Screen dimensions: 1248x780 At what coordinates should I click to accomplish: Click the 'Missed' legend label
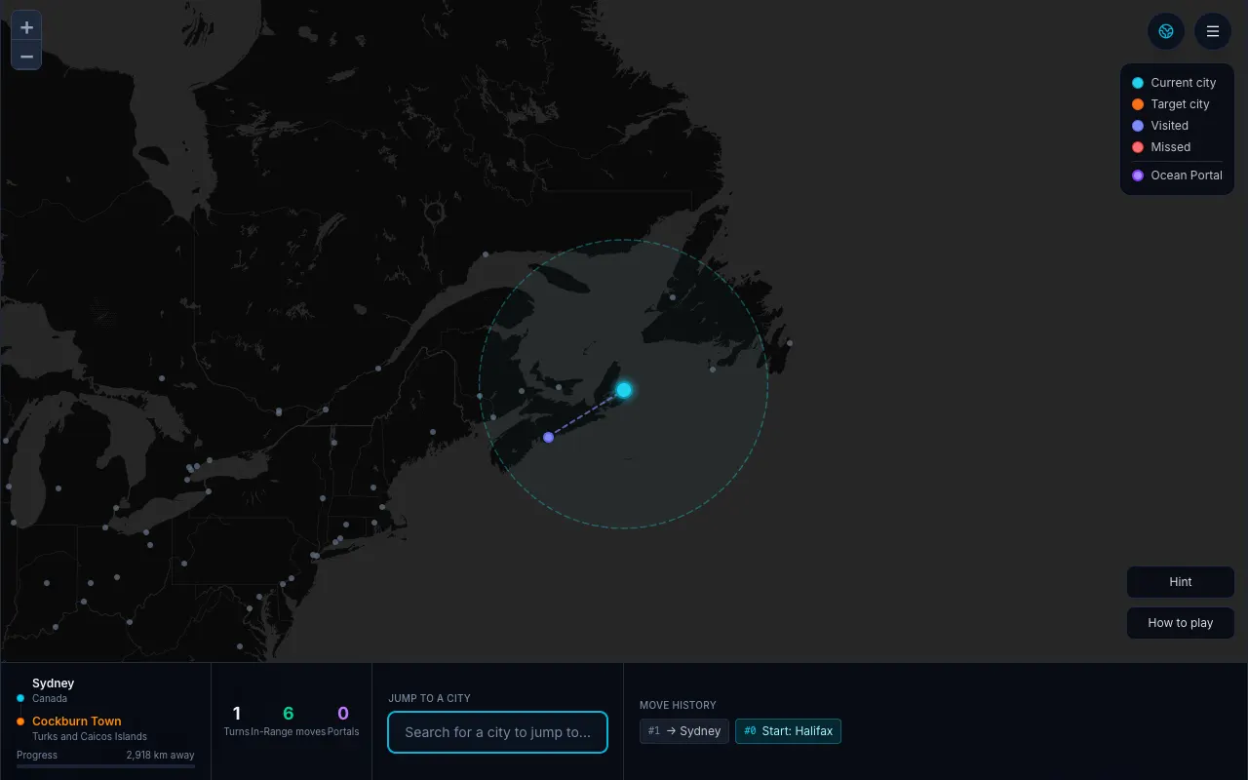coord(1170,147)
